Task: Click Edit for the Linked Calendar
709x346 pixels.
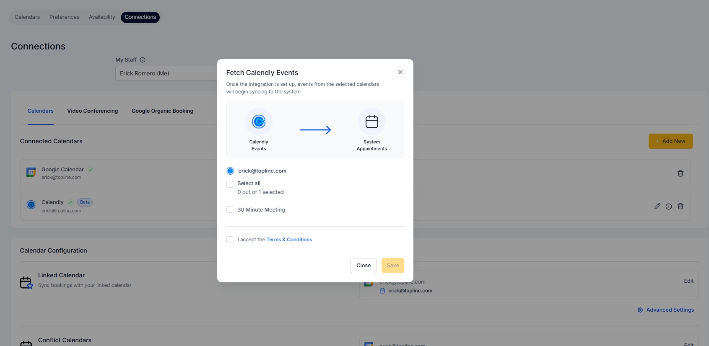Action: [x=688, y=281]
